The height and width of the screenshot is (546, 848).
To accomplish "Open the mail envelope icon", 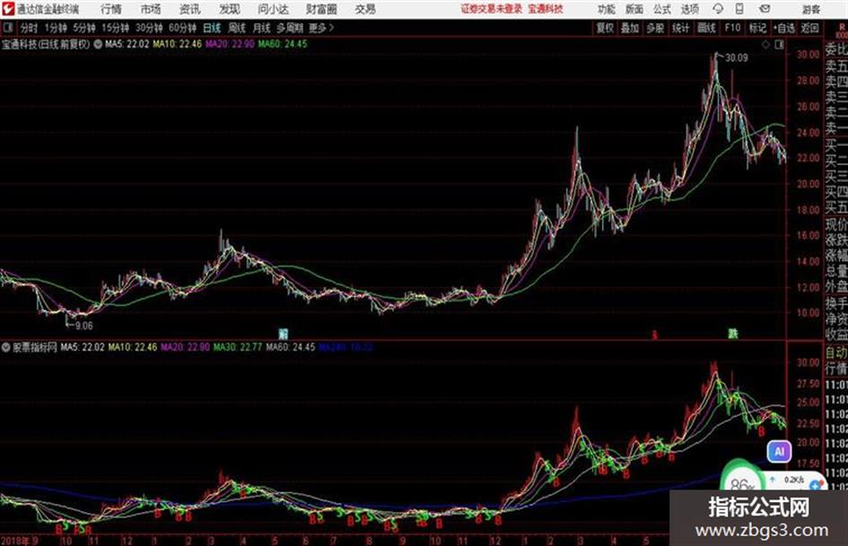I will (x=765, y=9).
